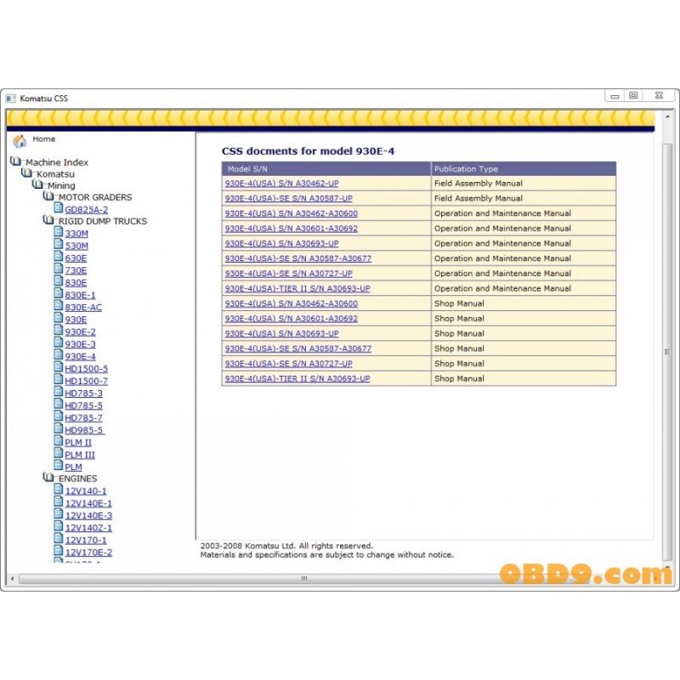
Task: Open Operation and Maintenance Manual SE A30727-UP
Action: pyautogui.click(x=289, y=274)
